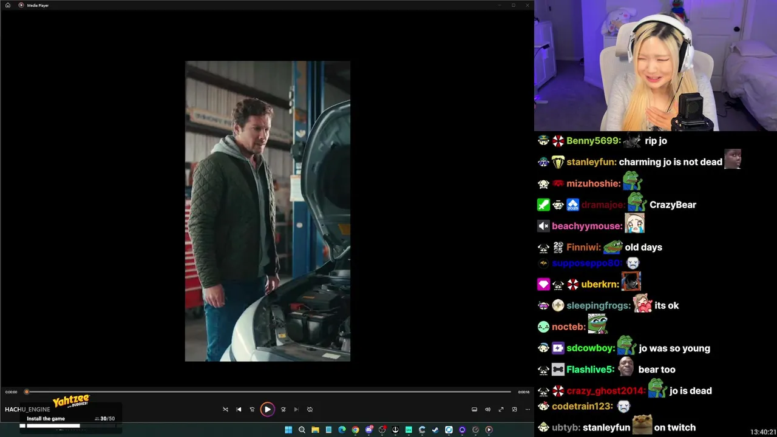Click the 0:00:18 total duration label
This screenshot has width=777, height=437.
523,392
